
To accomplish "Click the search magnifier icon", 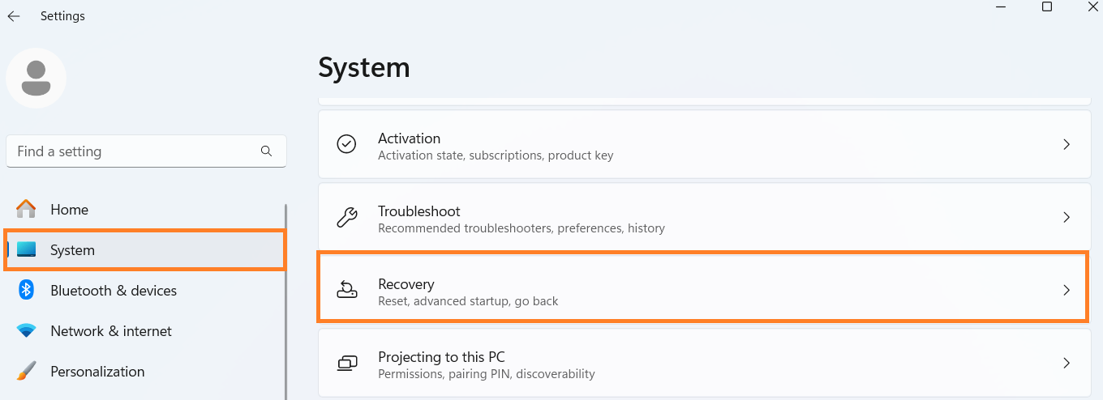I will [266, 151].
